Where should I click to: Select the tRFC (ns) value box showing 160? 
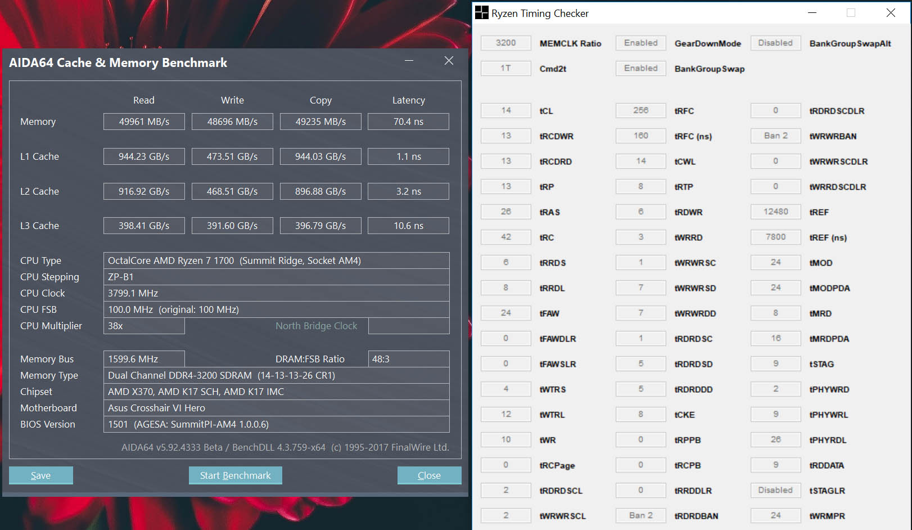pyautogui.click(x=641, y=136)
